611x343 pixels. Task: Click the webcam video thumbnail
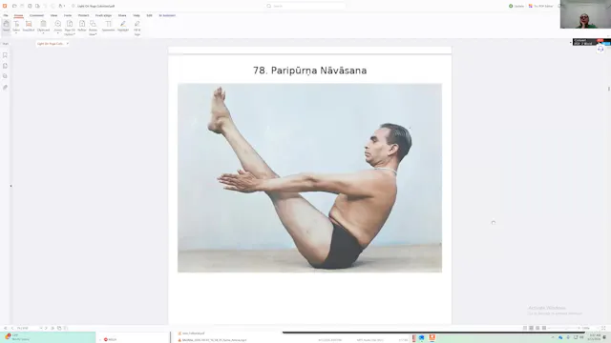(x=585, y=14)
